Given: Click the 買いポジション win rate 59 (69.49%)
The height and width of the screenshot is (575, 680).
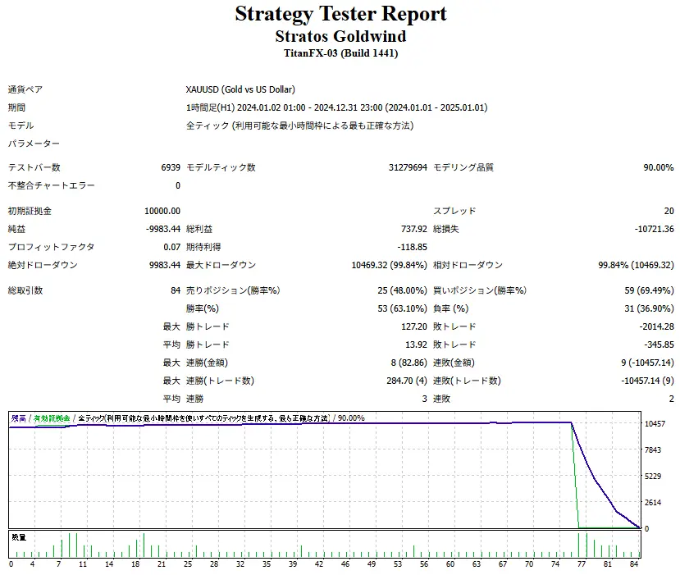Looking at the screenshot, I should pyautogui.click(x=648, y=290).
